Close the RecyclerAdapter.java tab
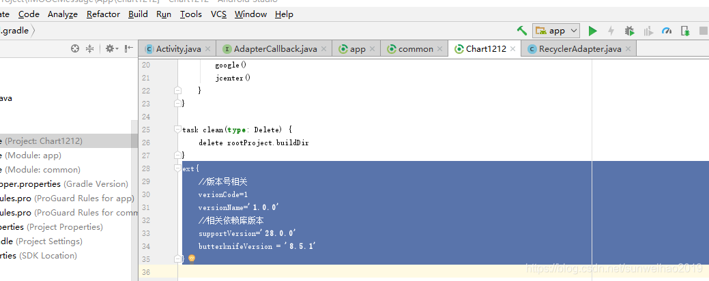Viewport: 709px width, 281px height. coord(628,49)
